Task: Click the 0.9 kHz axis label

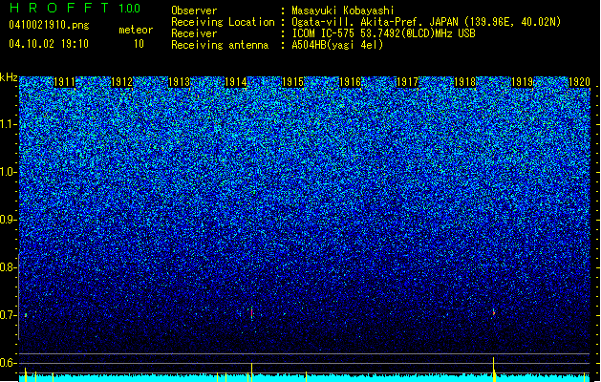Action: click(x=9, y=220)
